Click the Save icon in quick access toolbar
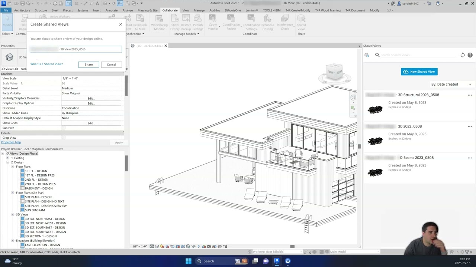This screenshot has width=476, height=267. point(22,3)
